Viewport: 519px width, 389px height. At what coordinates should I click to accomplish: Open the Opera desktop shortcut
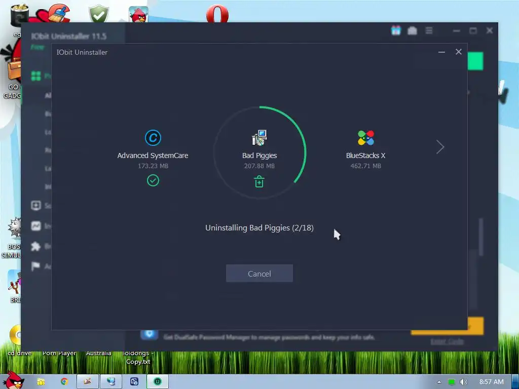pos(217,14)
